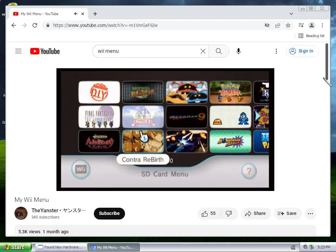
Task: Open TheYanster channel name link
Action: coord(59,210)
